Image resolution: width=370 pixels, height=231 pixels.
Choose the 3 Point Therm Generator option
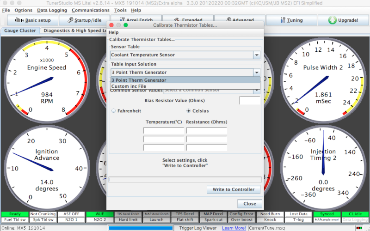pyautogui.click(x=185, y=80)
